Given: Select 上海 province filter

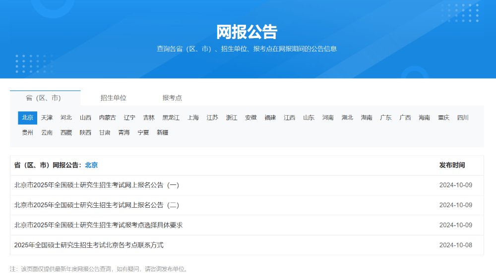Looking at the screenshot, I should pos(193,118).
